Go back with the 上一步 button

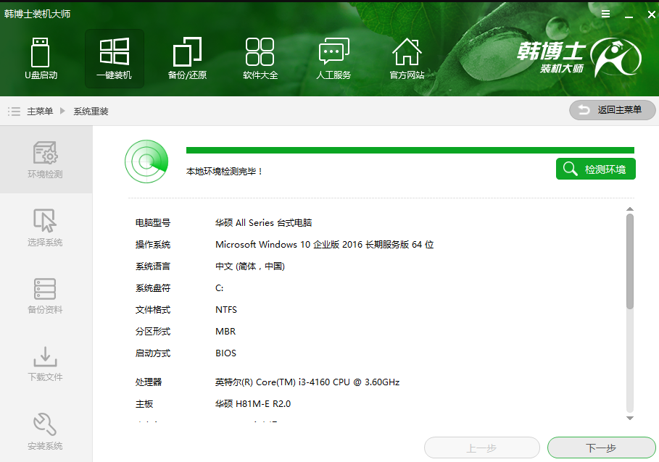[x=481, y=447]
